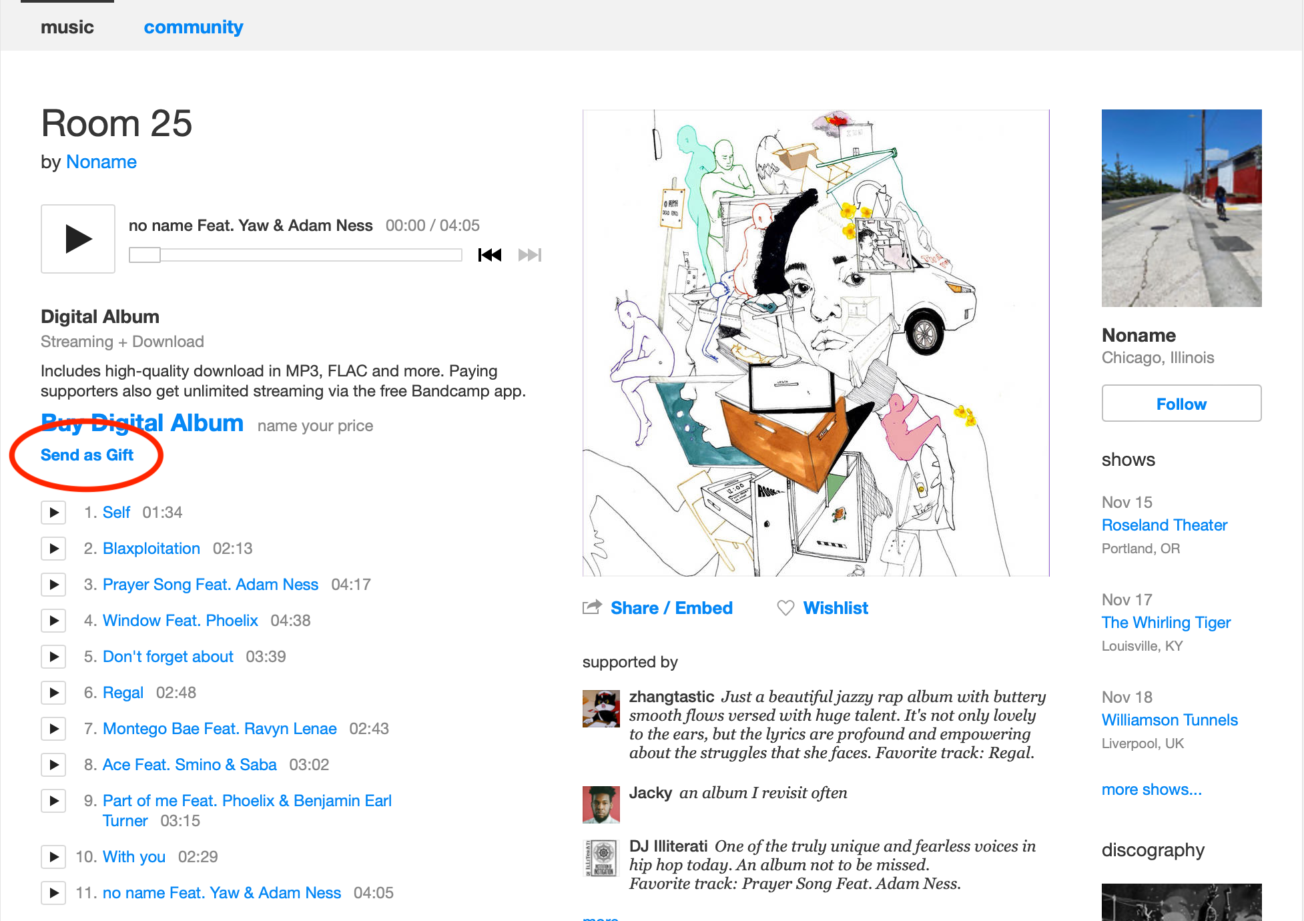
Task: Play track 4 Window Feat. Phoelix
Action: click(x=54, y=621)
